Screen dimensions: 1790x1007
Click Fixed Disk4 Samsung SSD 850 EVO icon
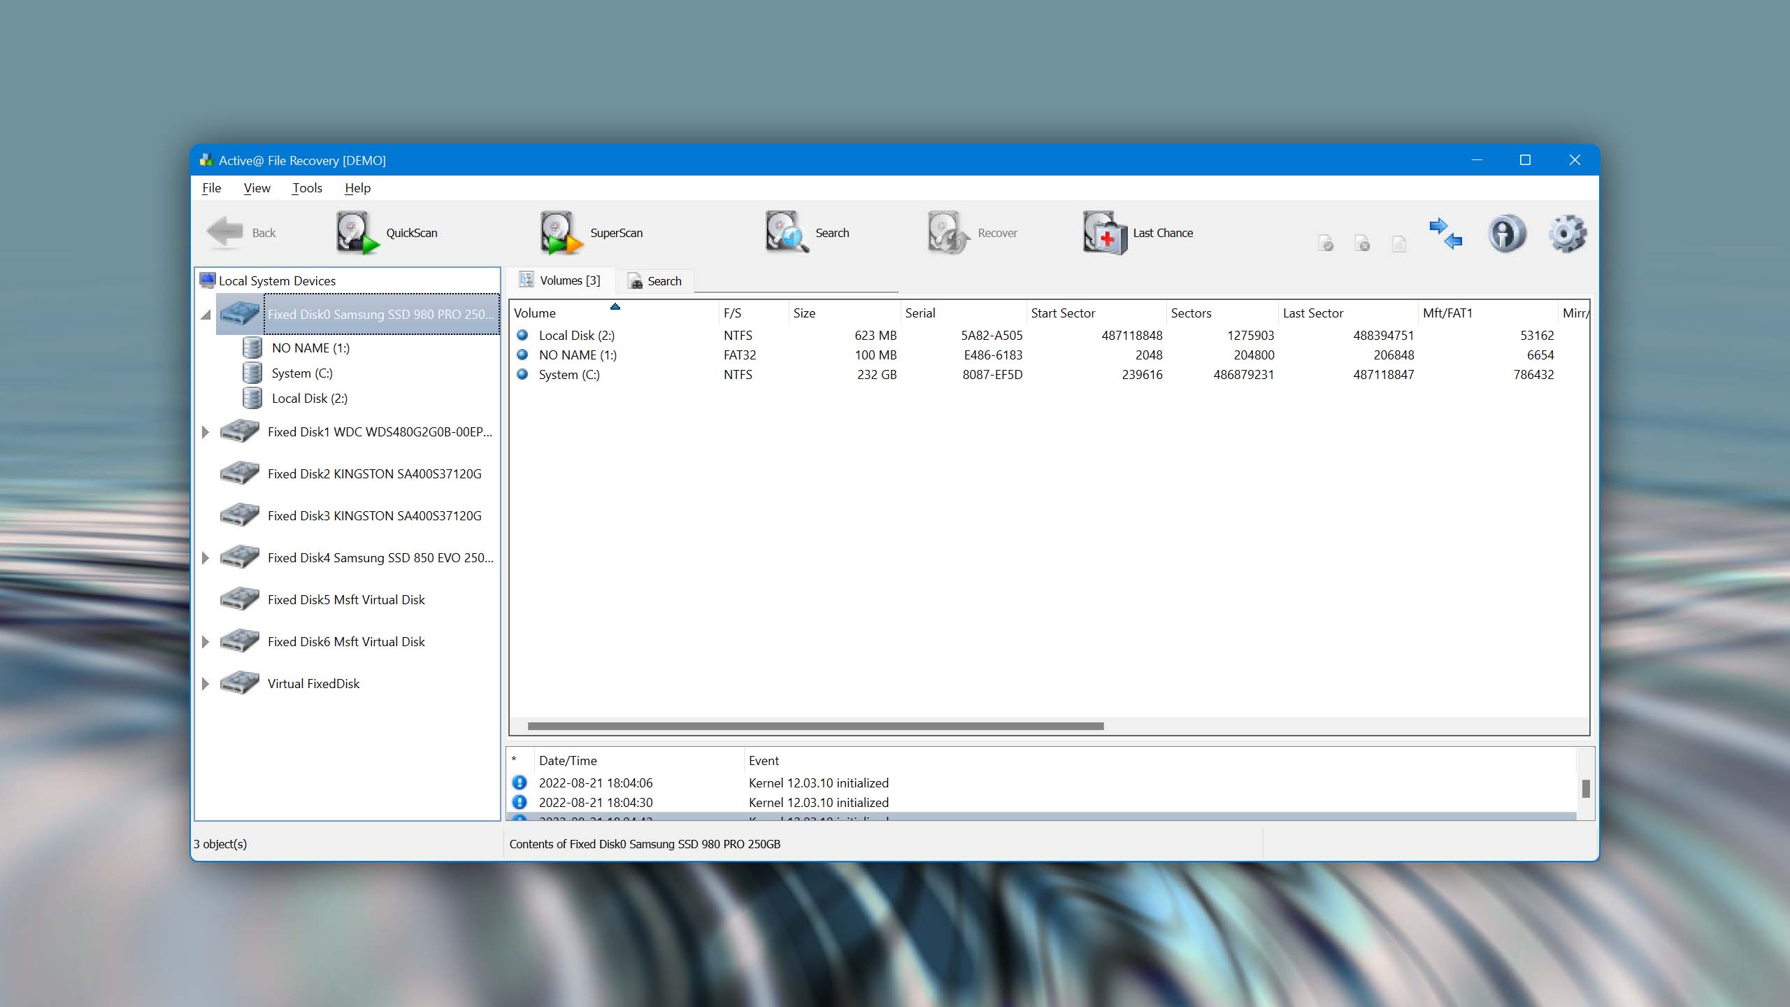pos(239,557)
